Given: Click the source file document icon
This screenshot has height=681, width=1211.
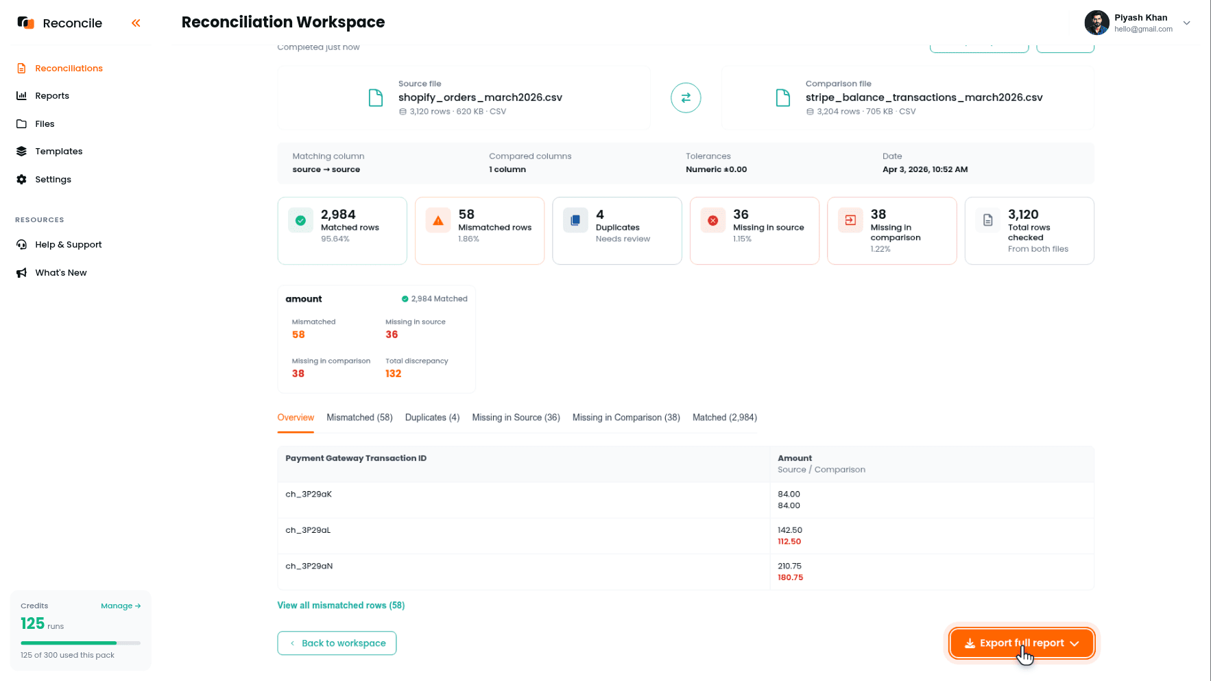Looking at the screenshot, I should [x=376, y=98].
